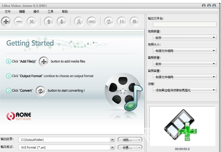Start conversion with the toolbar Convert icon
Screen dimensions: 221x152
click(x=109, y=22)
